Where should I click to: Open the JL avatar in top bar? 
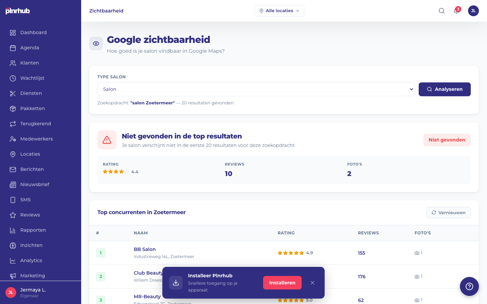[x=473, y=11]
